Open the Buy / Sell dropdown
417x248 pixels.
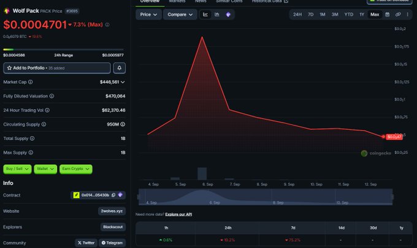[x=17, y=169]
